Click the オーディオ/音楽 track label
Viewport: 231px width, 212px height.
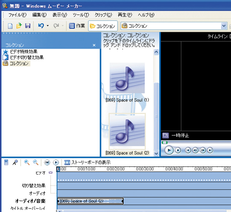pyautogui.click(x=30, y=201)
